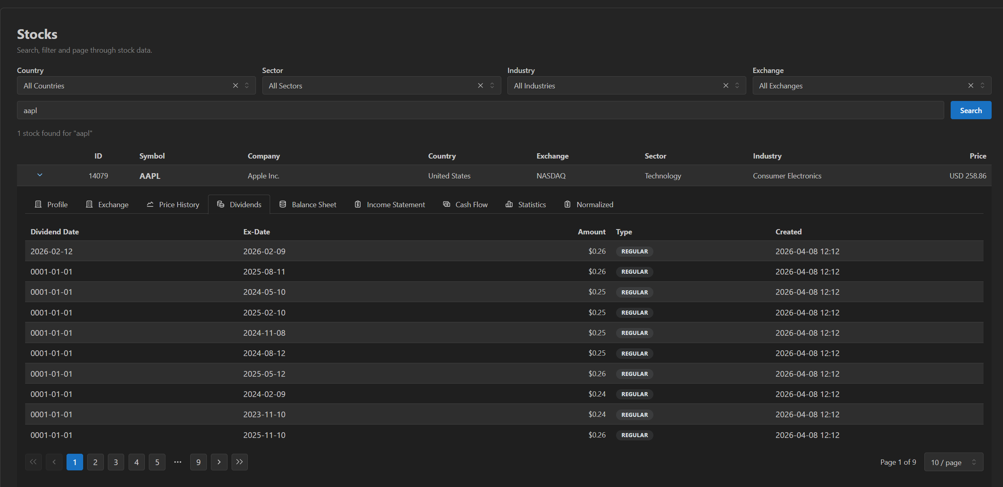Click the Created column header
The width and height of the screenshot is (1003, 487).
pyautogui.click(x=788, y=232)
